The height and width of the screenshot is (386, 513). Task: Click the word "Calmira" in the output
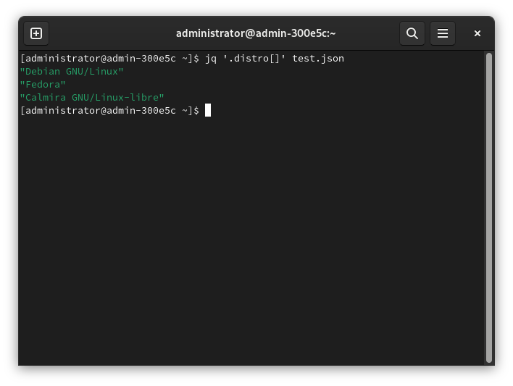click(46, 98)
